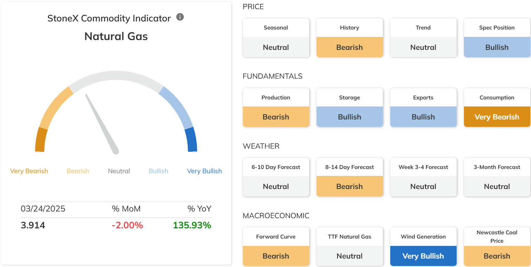Click the '% MoM' column header
The image size is (531, 267).
click(126, 209)
